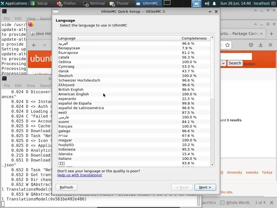277x208 pixels.
Task: Open the Firefox hamburger application menu
Action: pos(271,45)
